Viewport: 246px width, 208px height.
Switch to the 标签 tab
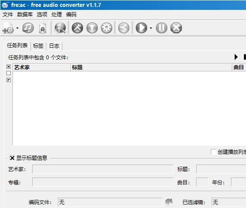pos(38,46)
